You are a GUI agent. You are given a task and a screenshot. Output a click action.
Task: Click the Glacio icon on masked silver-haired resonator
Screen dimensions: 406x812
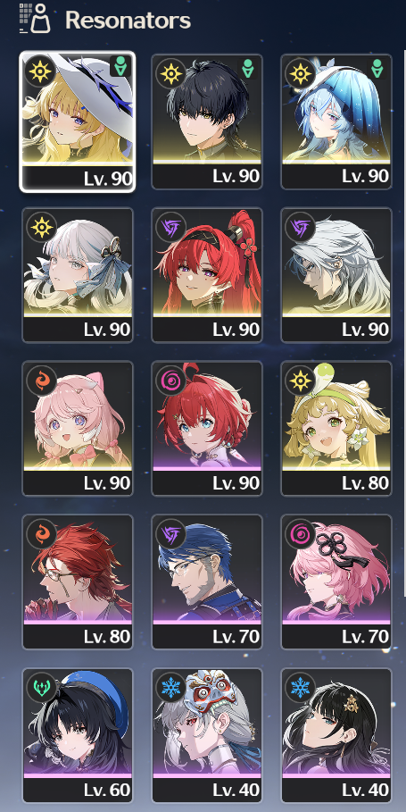click(170, 687)
